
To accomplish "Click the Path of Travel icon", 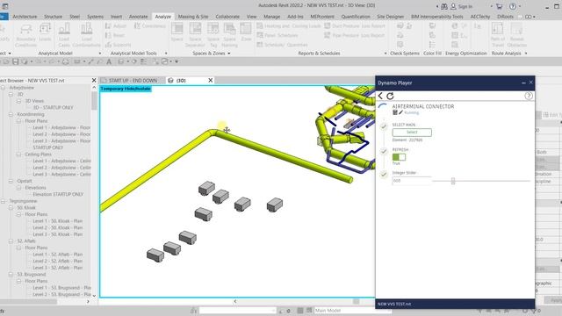I will pyautogui.click(x=498, y=29).
